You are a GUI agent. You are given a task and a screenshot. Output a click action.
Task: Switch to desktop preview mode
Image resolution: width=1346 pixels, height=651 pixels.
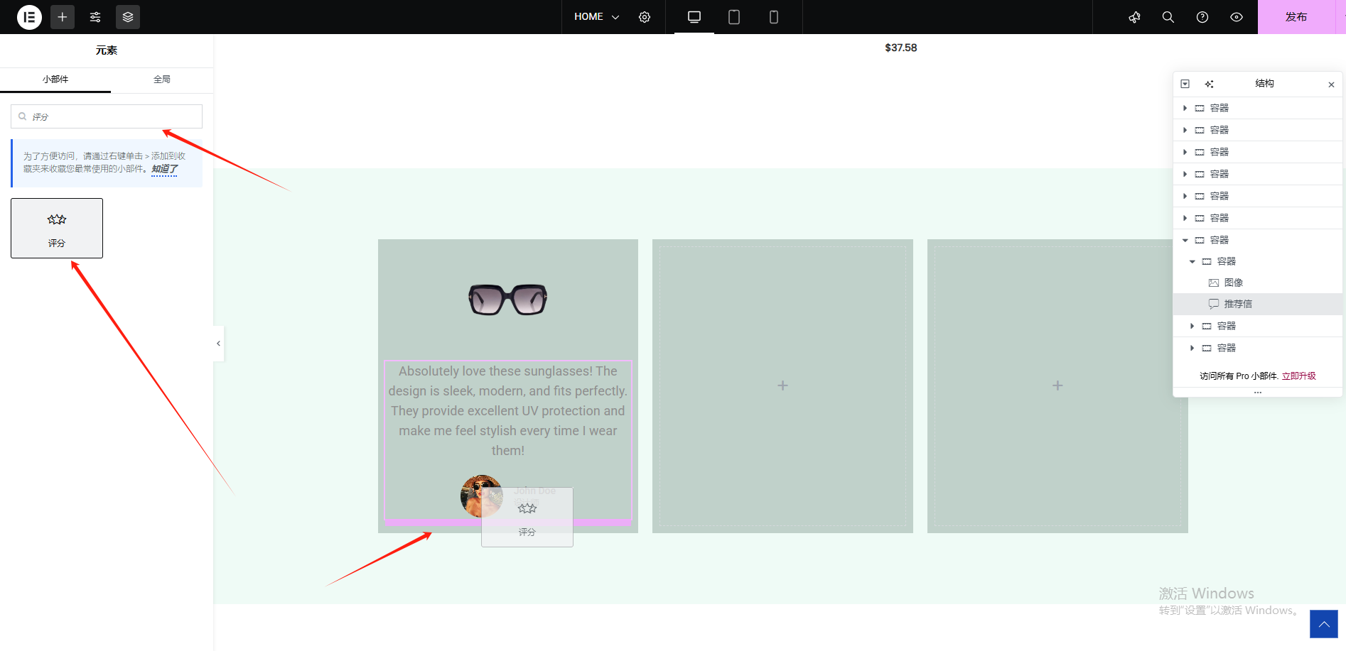click(694, 17)
